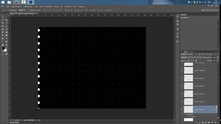
Task: Toggle Stroke effect visibility eye
Action: (x=188, y=116)
